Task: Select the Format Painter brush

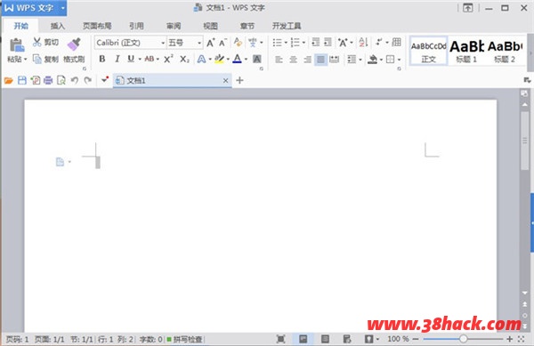Action: (x=74, y=44)
